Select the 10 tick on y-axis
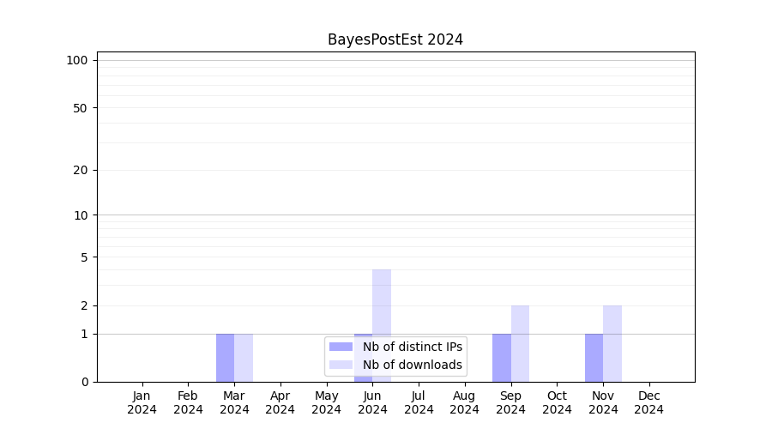Screen dimensions: 772x429 (81, 215)
